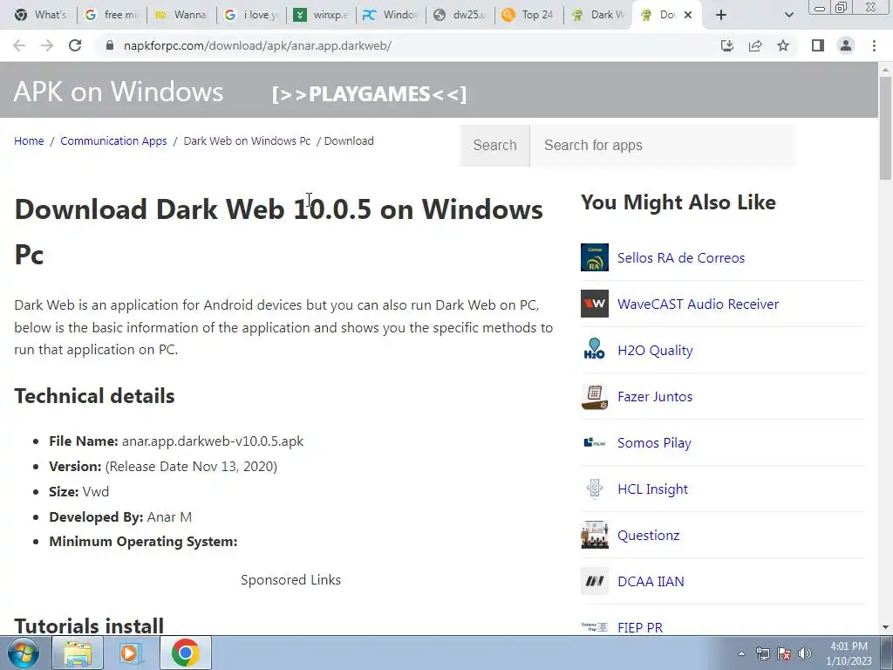Open the Windows Start menu orb

pyautogui.click(x=24, y=653)
